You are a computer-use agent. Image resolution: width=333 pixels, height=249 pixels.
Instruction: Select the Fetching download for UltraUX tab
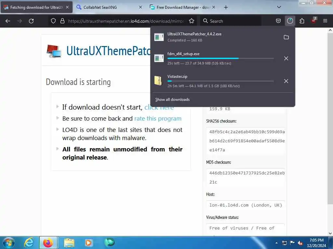pyautogui.click(x=36, y=7)
